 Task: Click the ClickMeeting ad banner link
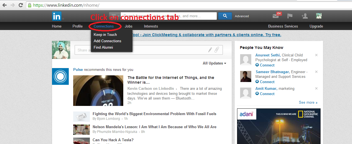207,35
